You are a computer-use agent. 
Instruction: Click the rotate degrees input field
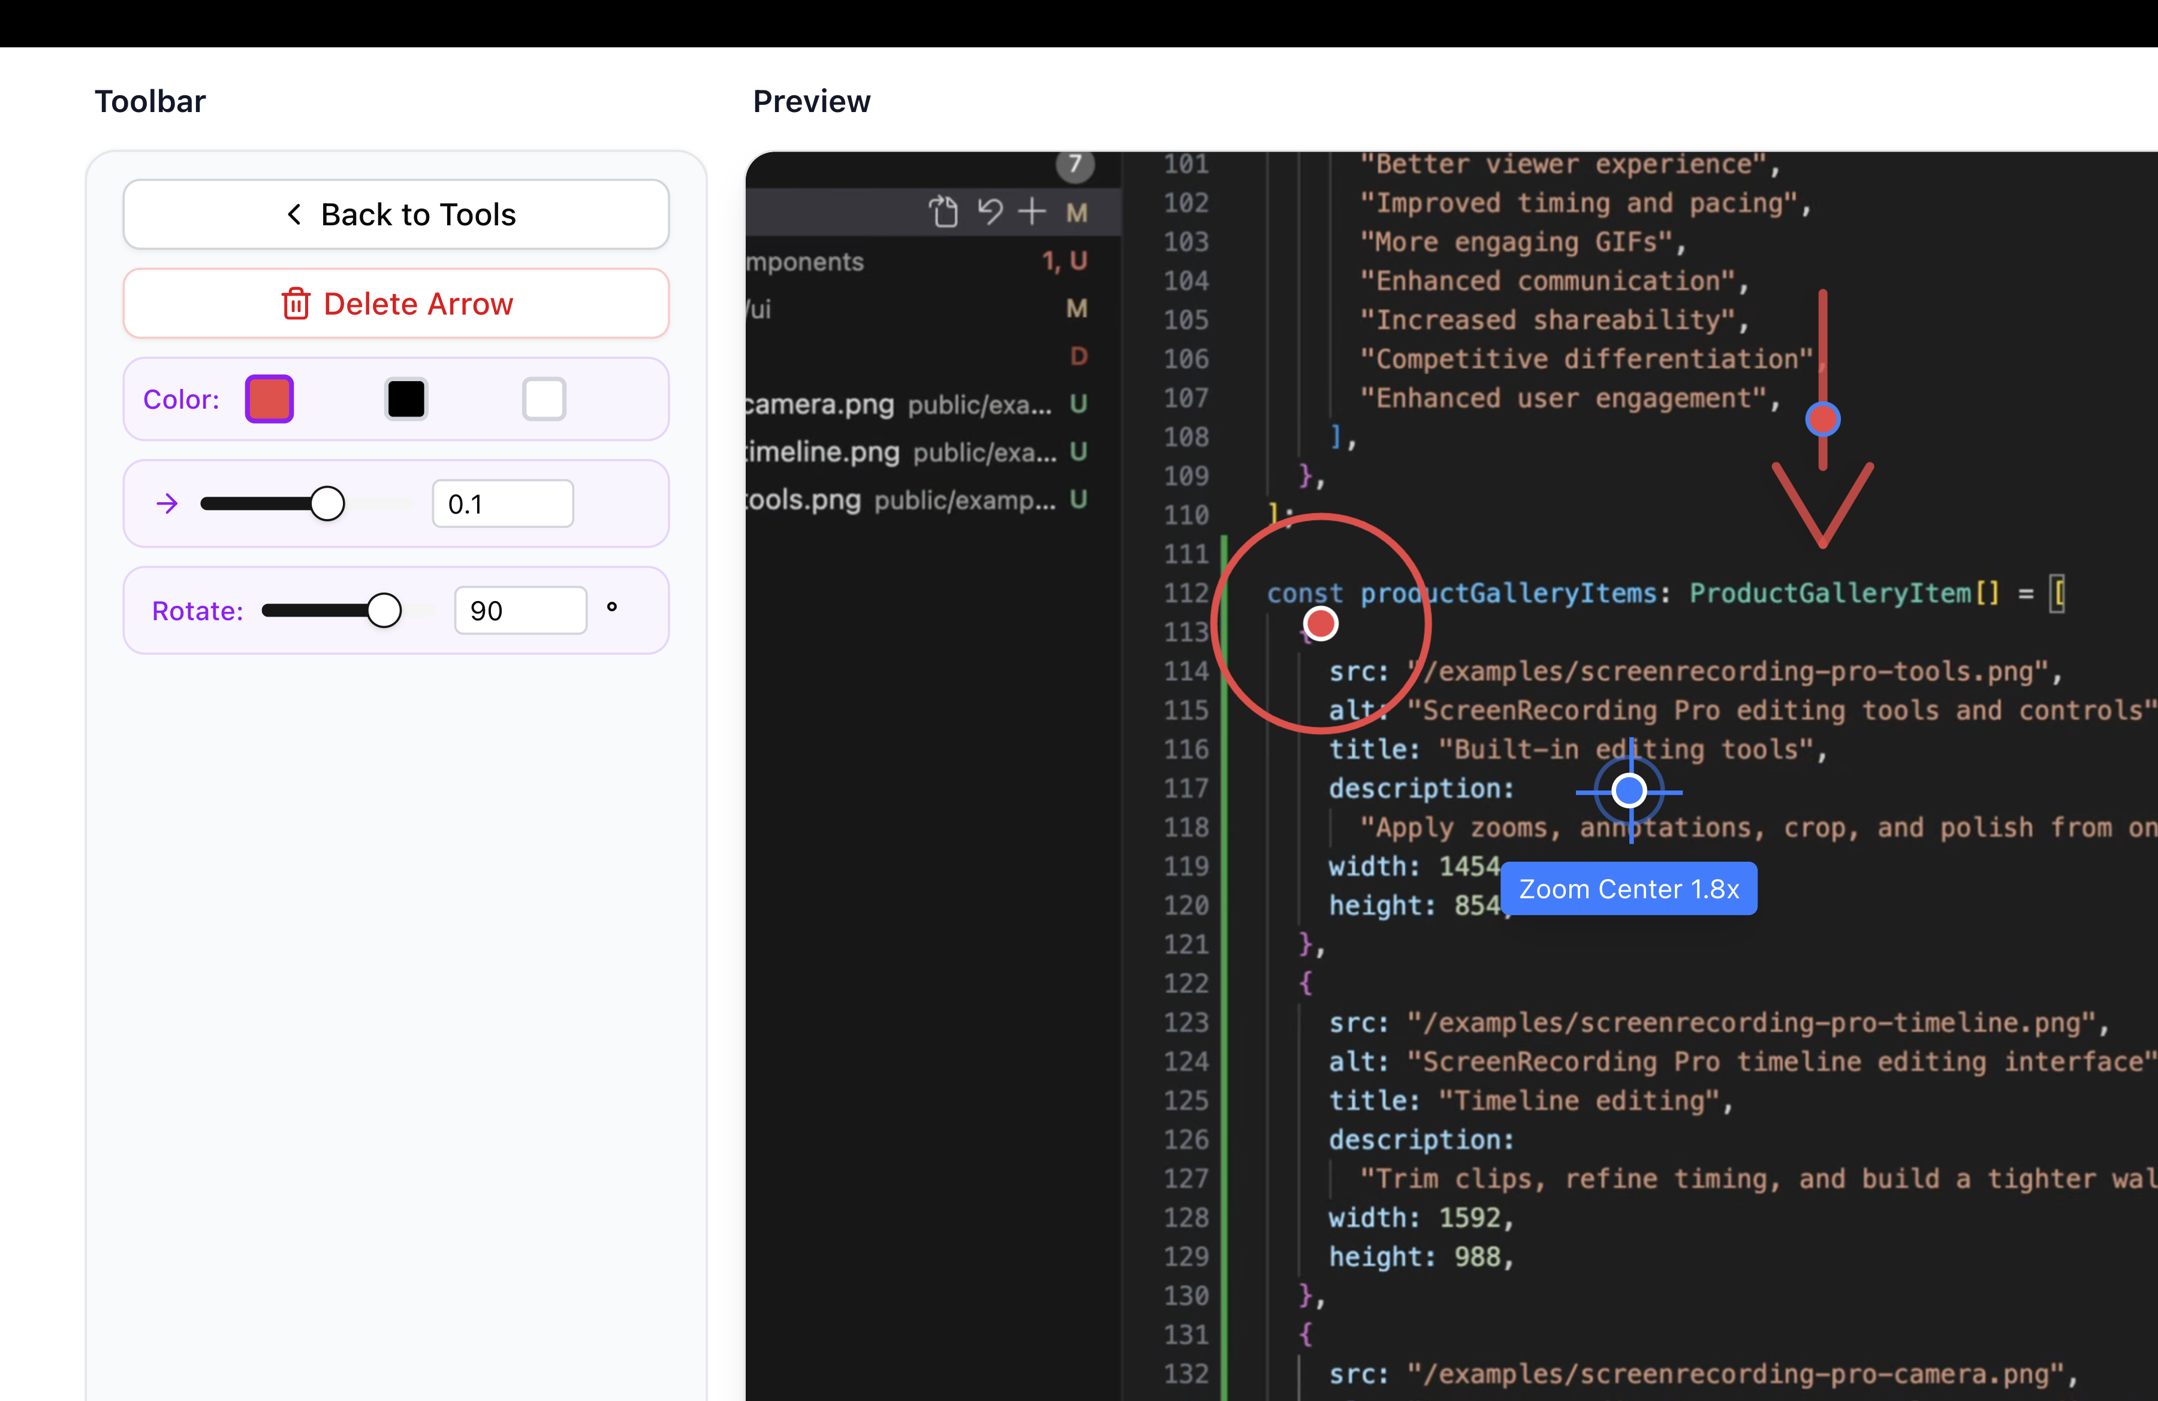point(520,611)
